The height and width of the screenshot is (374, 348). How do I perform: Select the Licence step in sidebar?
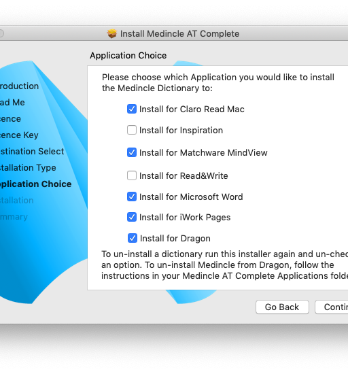point(10,119)
